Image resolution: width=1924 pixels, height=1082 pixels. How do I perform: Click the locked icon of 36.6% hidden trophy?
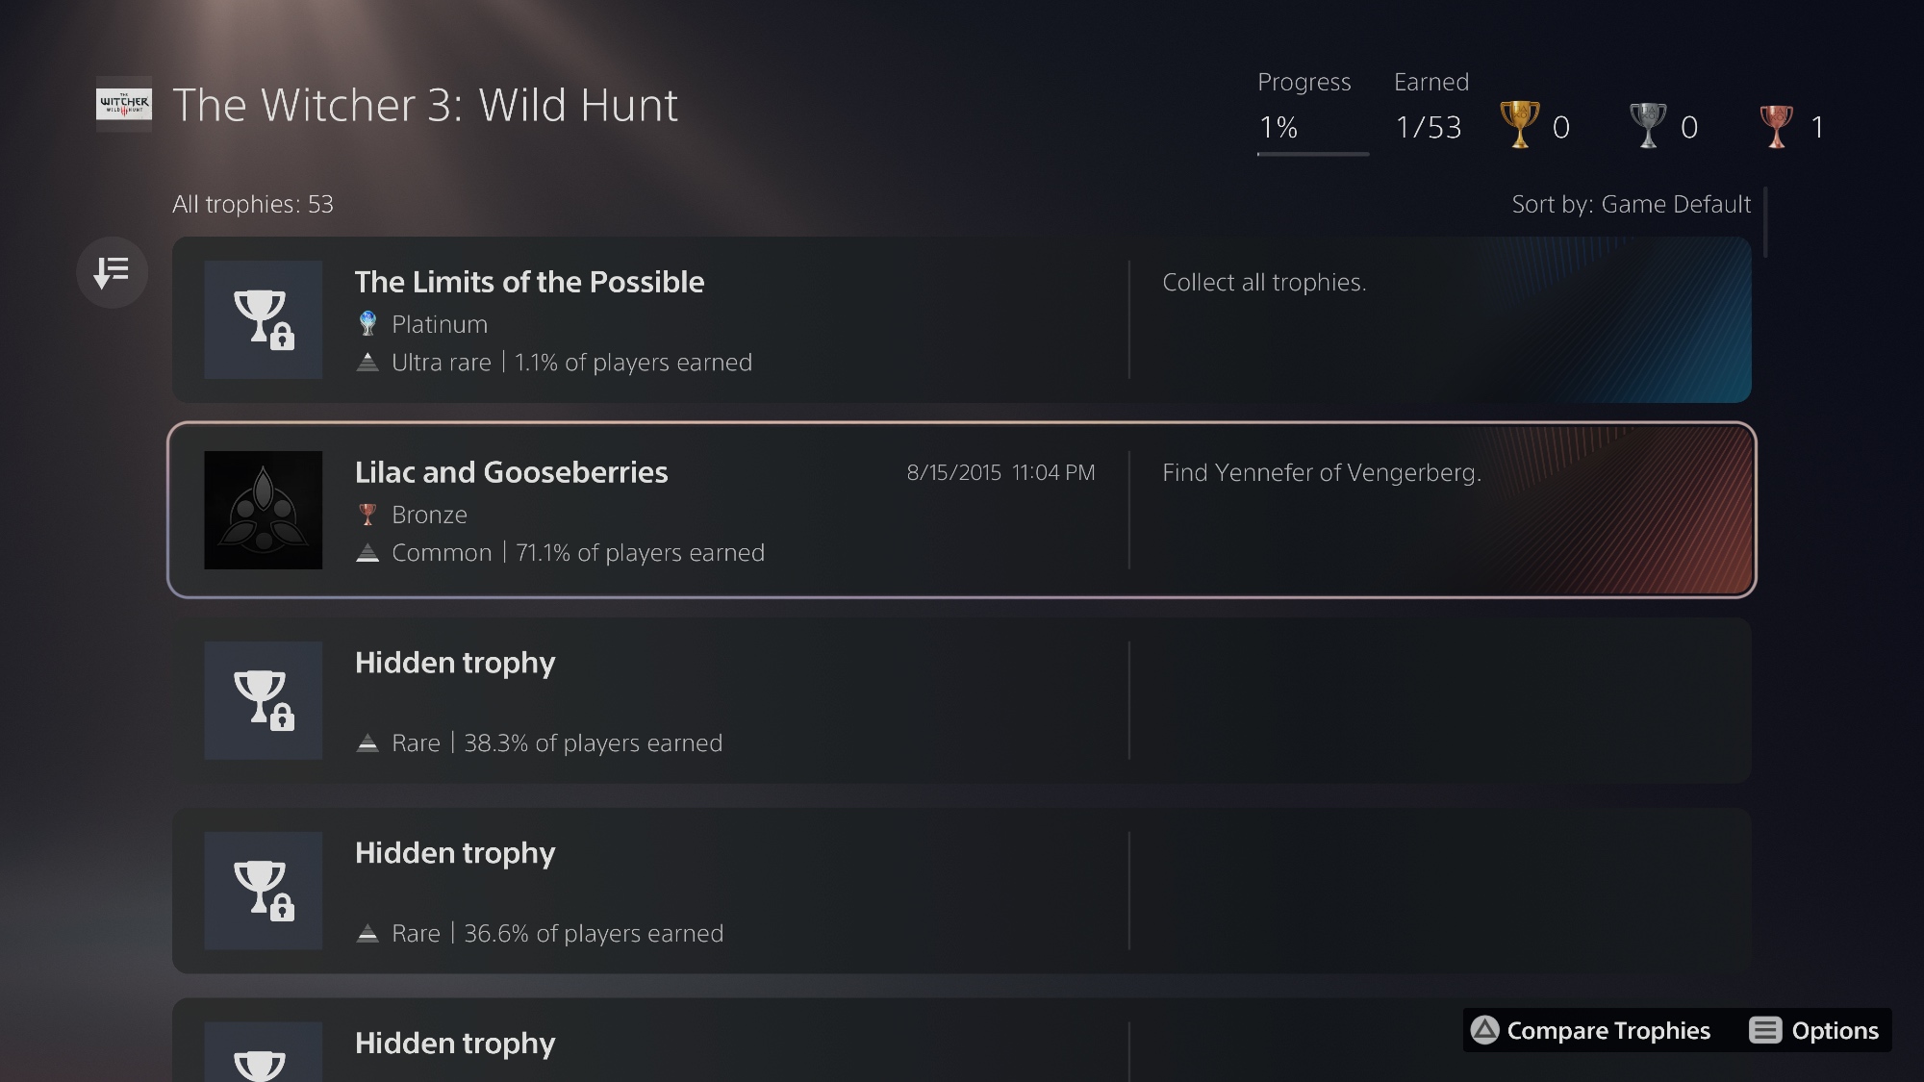[263, 891]
